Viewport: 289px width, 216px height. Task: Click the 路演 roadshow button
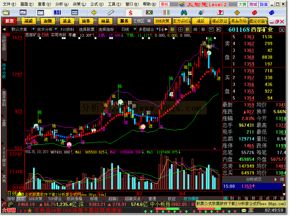(x=264, y=4)
